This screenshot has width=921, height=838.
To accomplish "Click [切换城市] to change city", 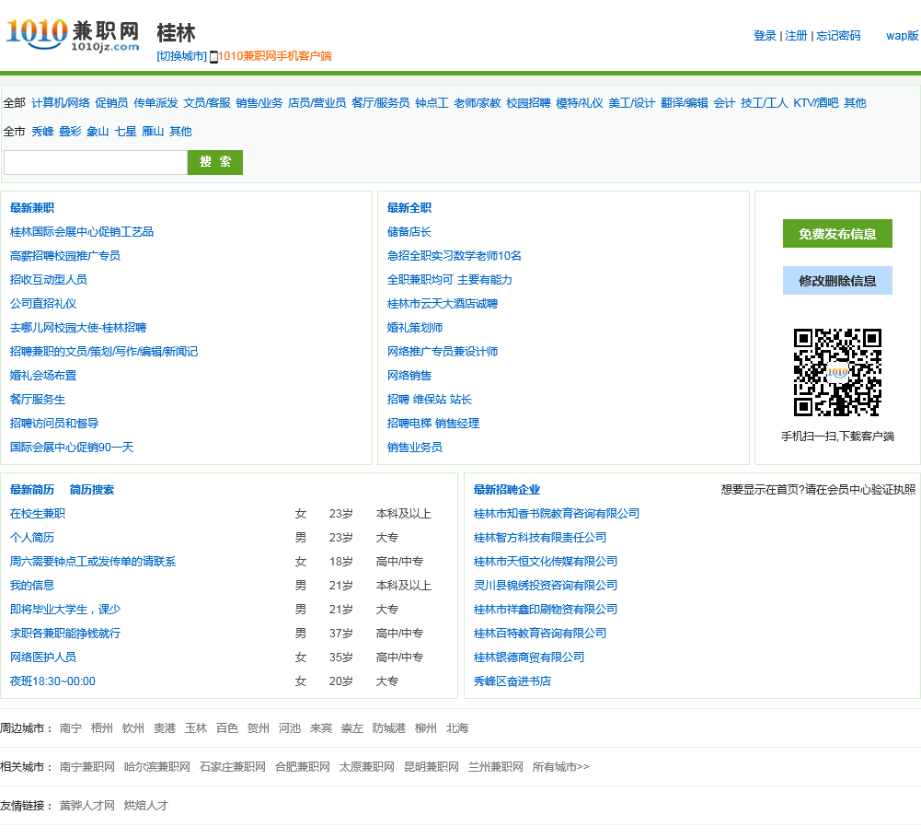I will click(x=181, y=56).
